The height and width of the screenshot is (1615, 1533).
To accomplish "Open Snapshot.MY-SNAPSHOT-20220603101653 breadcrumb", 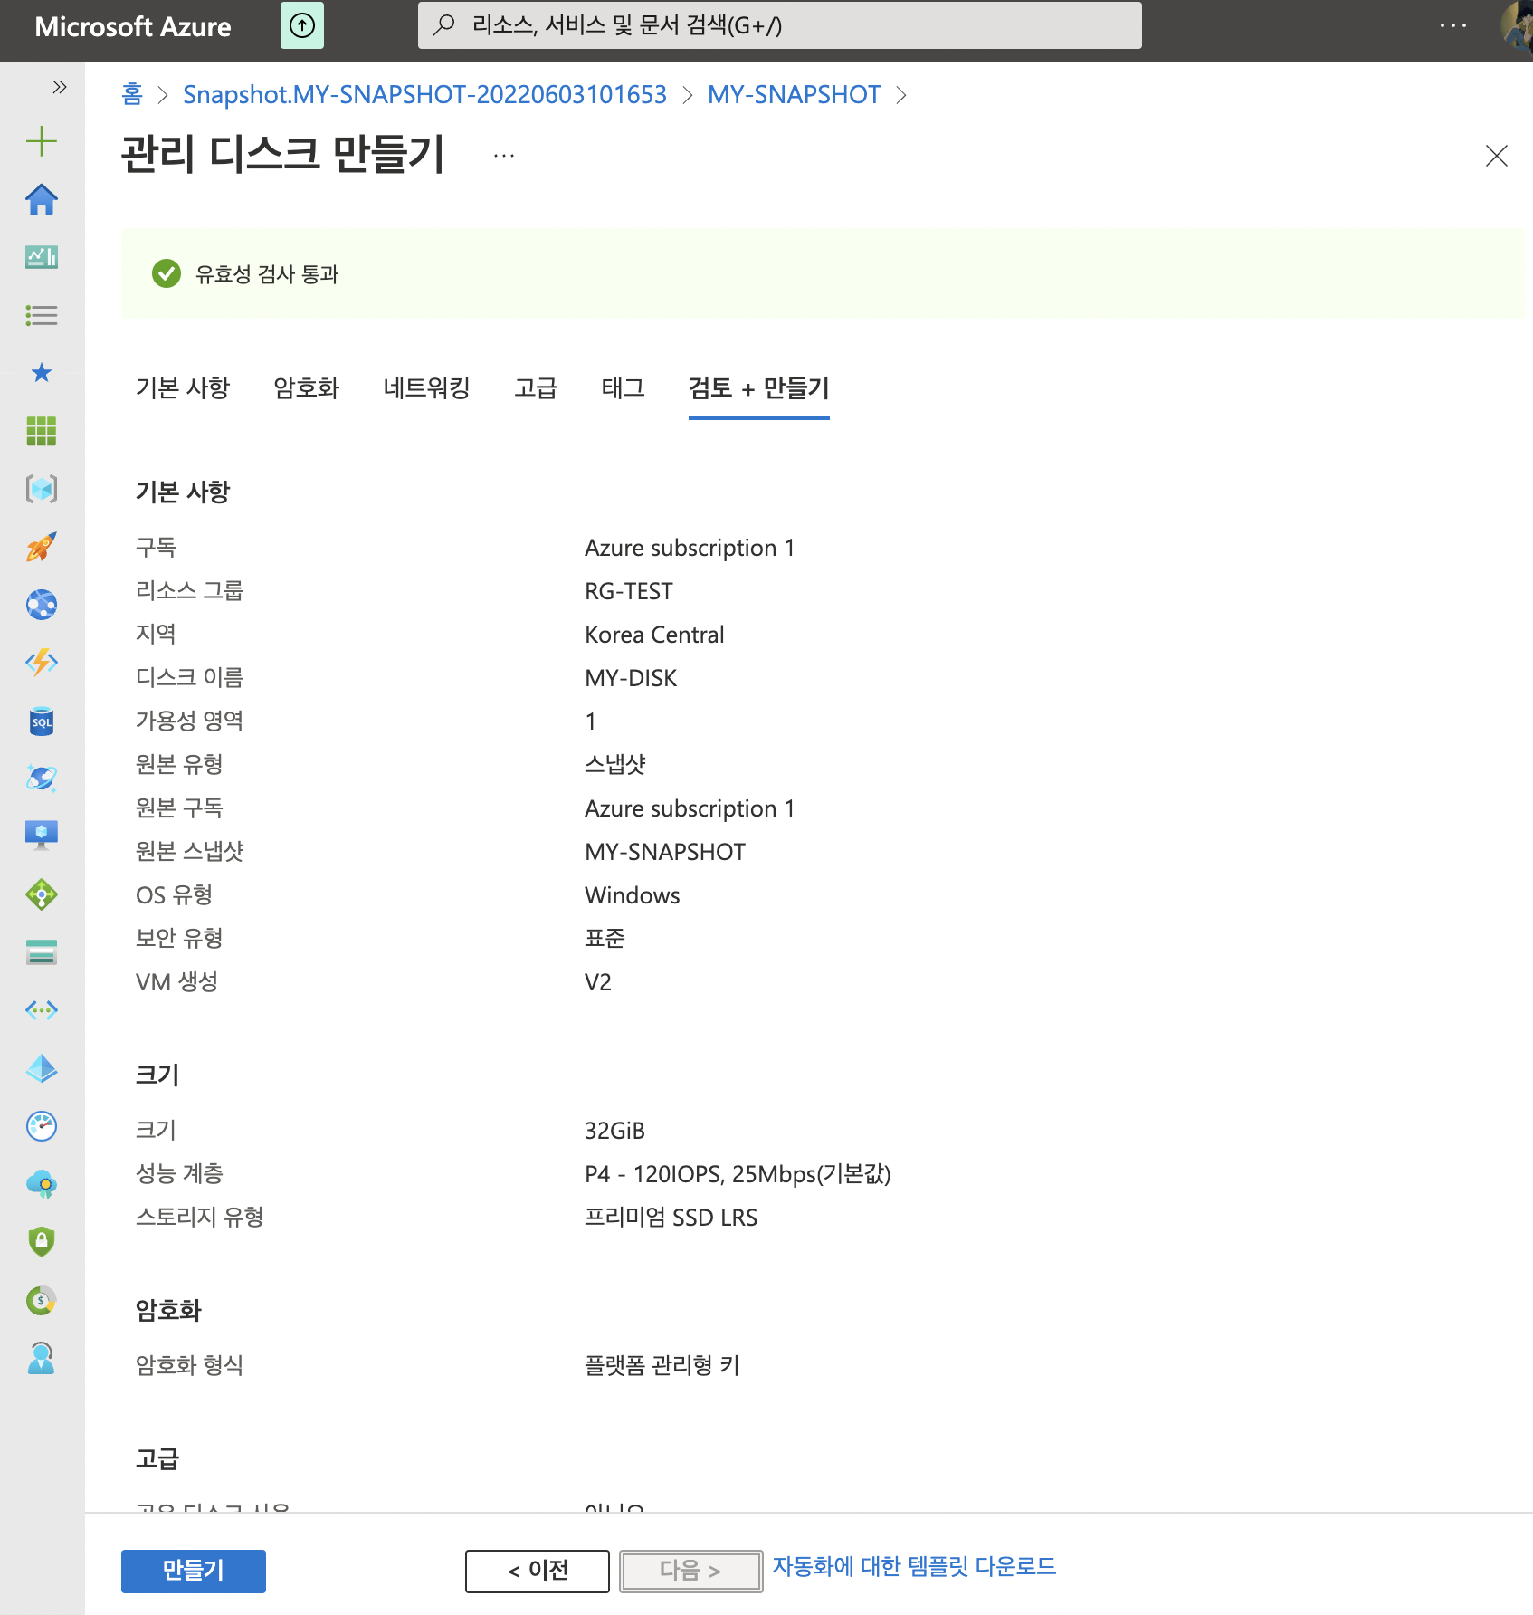I will 424,94.
